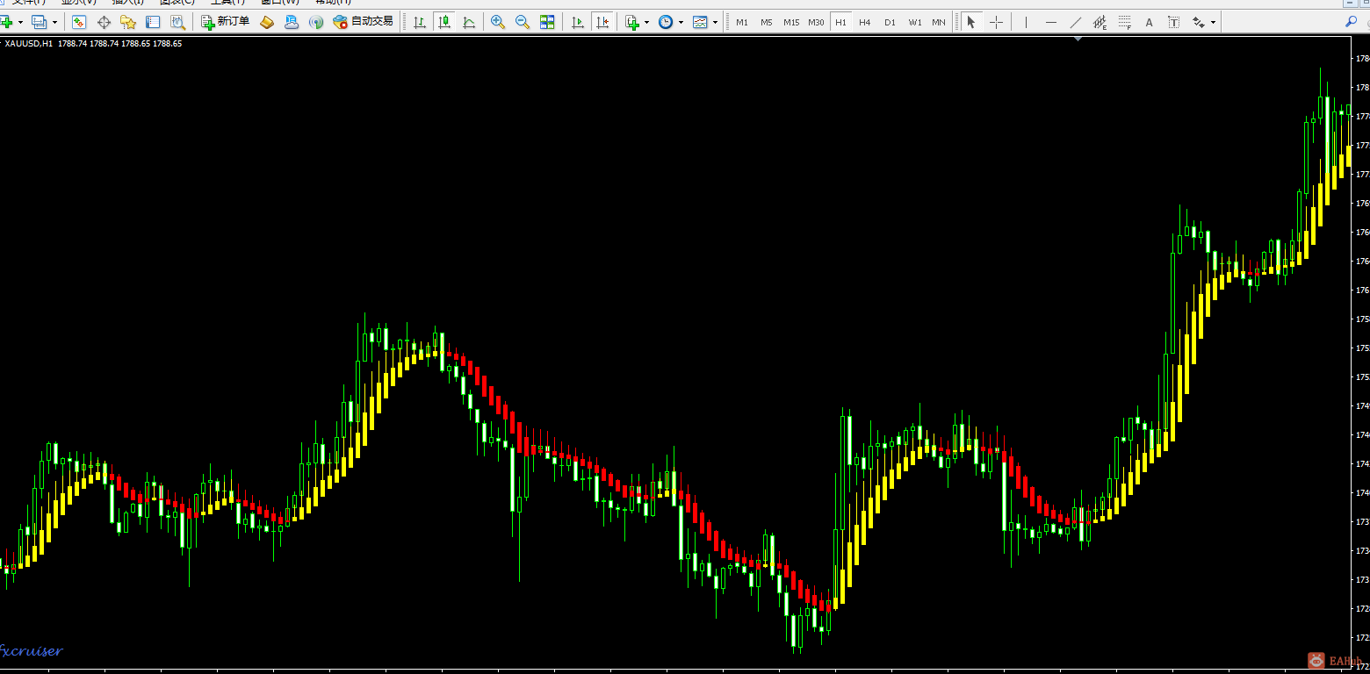Switch timeframe to H4

pos(865,22)
